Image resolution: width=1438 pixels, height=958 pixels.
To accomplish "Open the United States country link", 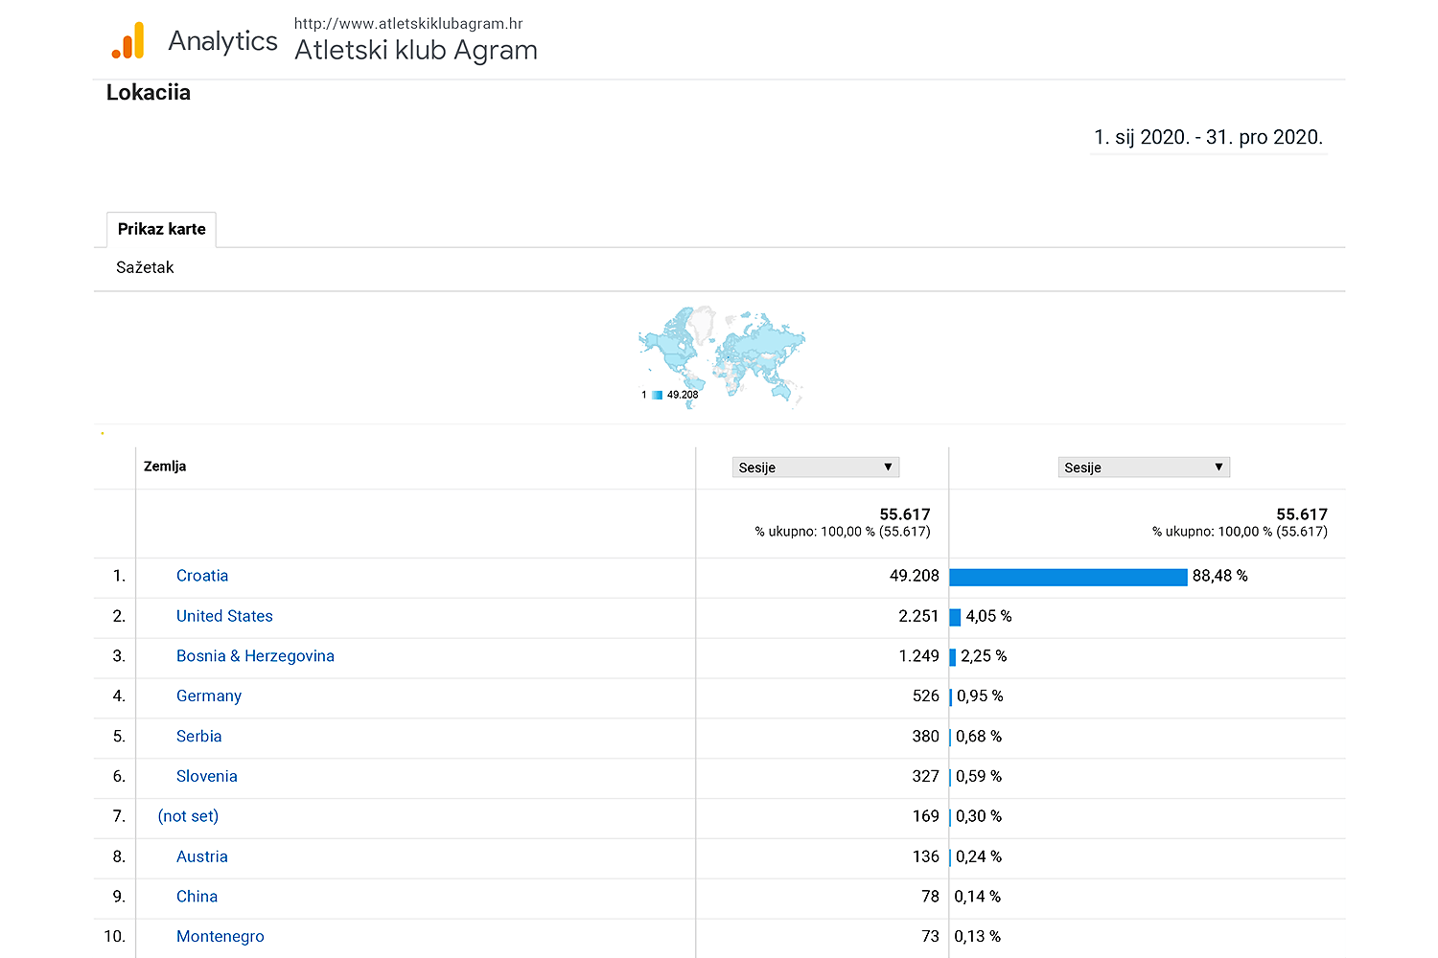I will click(224, 616).
